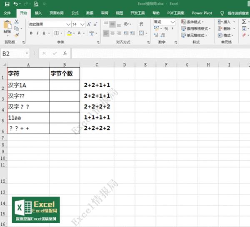Click the Select All corner button
The height and width of the screenshot is (227, 250).
pyautogui.click(x=4, y=65)
